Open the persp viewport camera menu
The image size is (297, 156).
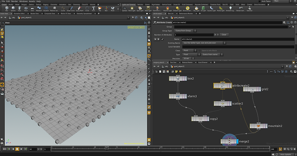click(x=132, y=27)
